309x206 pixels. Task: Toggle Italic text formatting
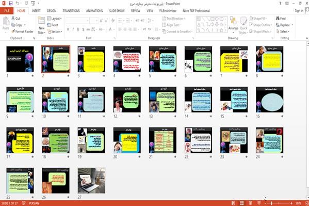73,29
